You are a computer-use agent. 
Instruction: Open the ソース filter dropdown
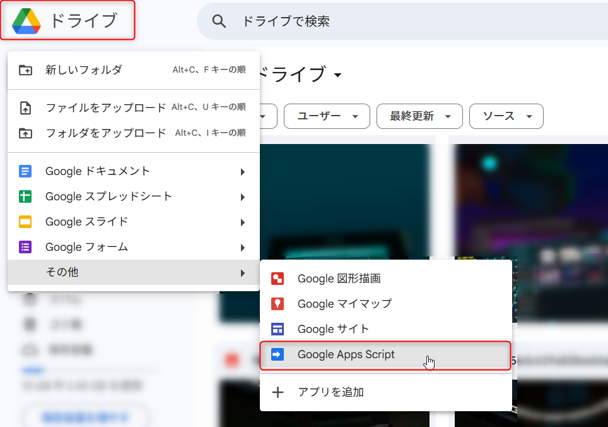[506, 116]
